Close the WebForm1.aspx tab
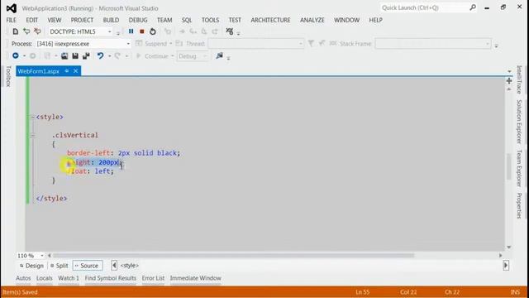The image size is (529, 298). coord(75,71)
